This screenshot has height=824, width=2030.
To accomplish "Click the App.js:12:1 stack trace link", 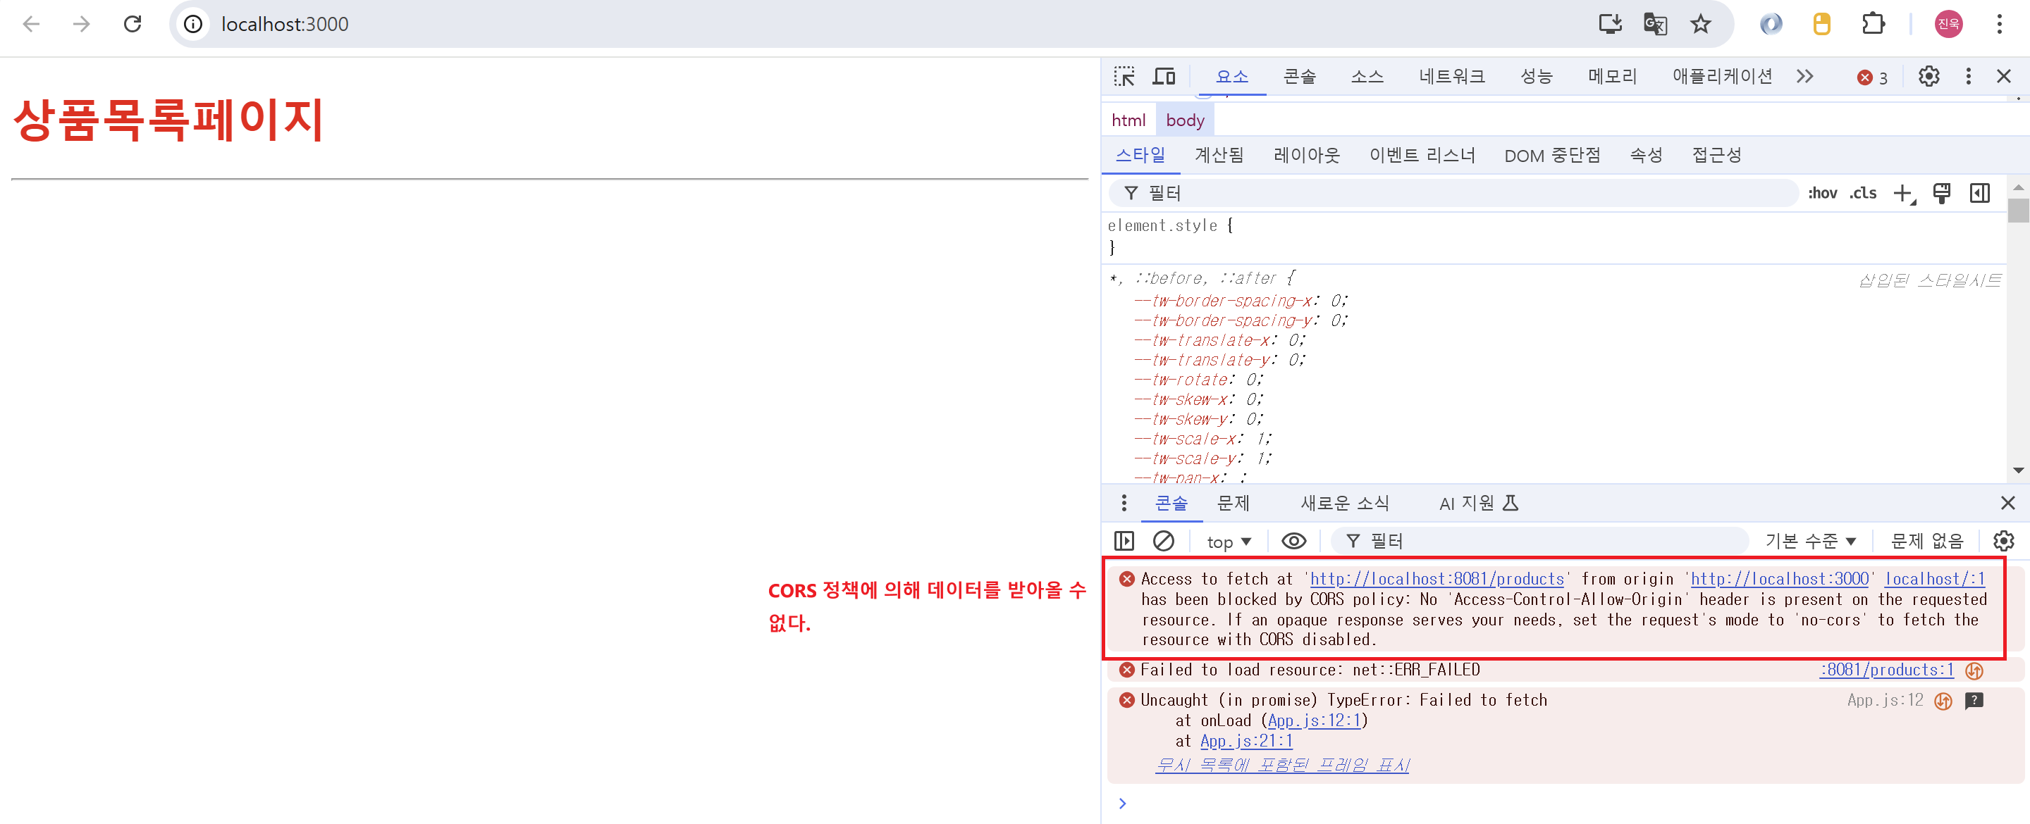I will [x=1314, y=720].
